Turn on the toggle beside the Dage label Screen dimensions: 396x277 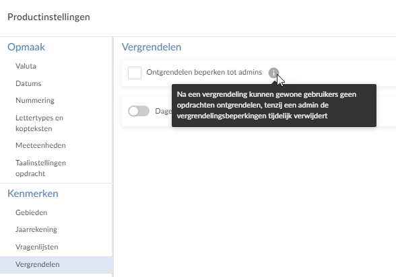(139, 111)
